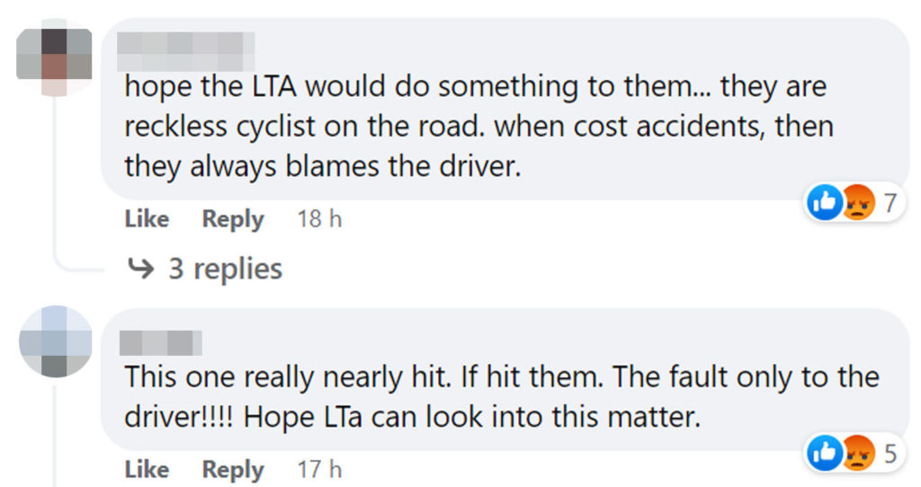Open the '18 h' timestamp link

(x=319, y=219)
